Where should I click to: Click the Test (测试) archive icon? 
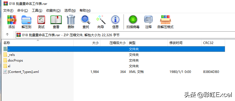(41, 20)
